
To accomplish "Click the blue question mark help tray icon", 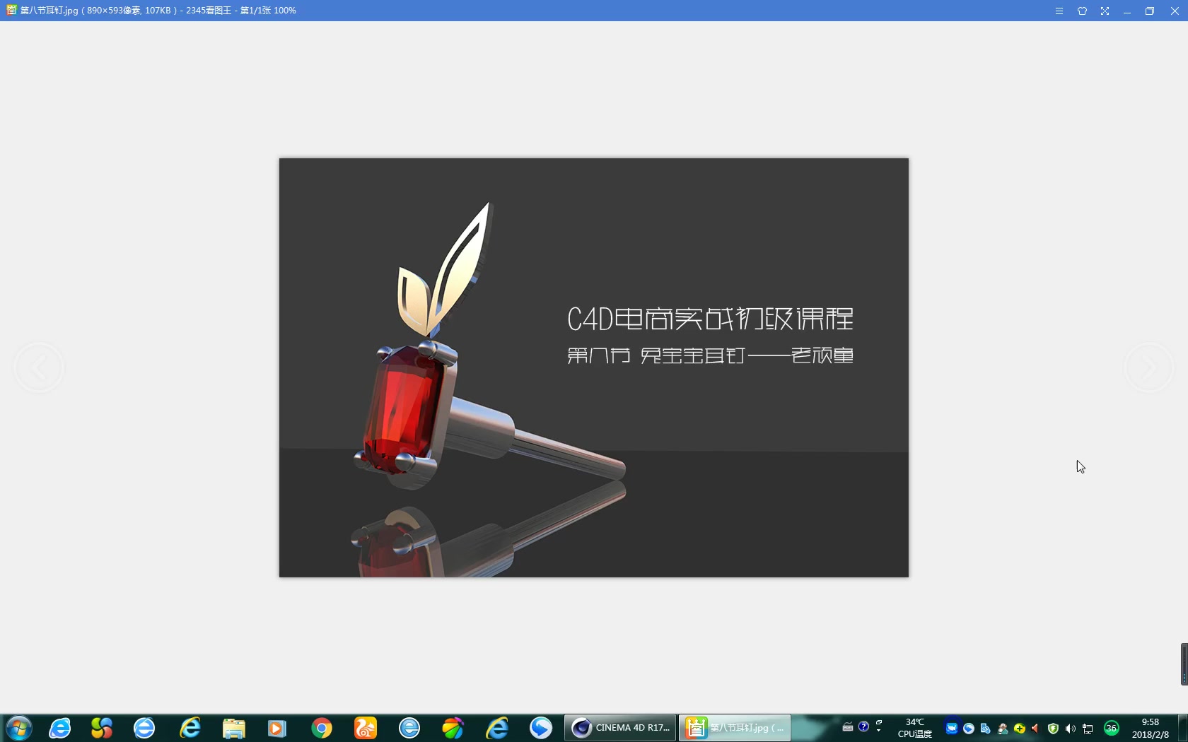I will click(x=863, y=726).
